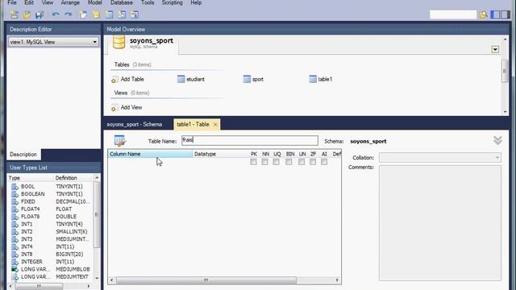
Task: Close the table1 - Table tab
Action: [x=215, y=125]
